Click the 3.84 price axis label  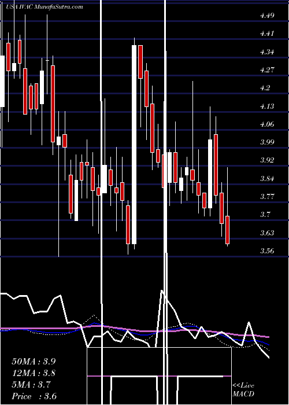267,178
